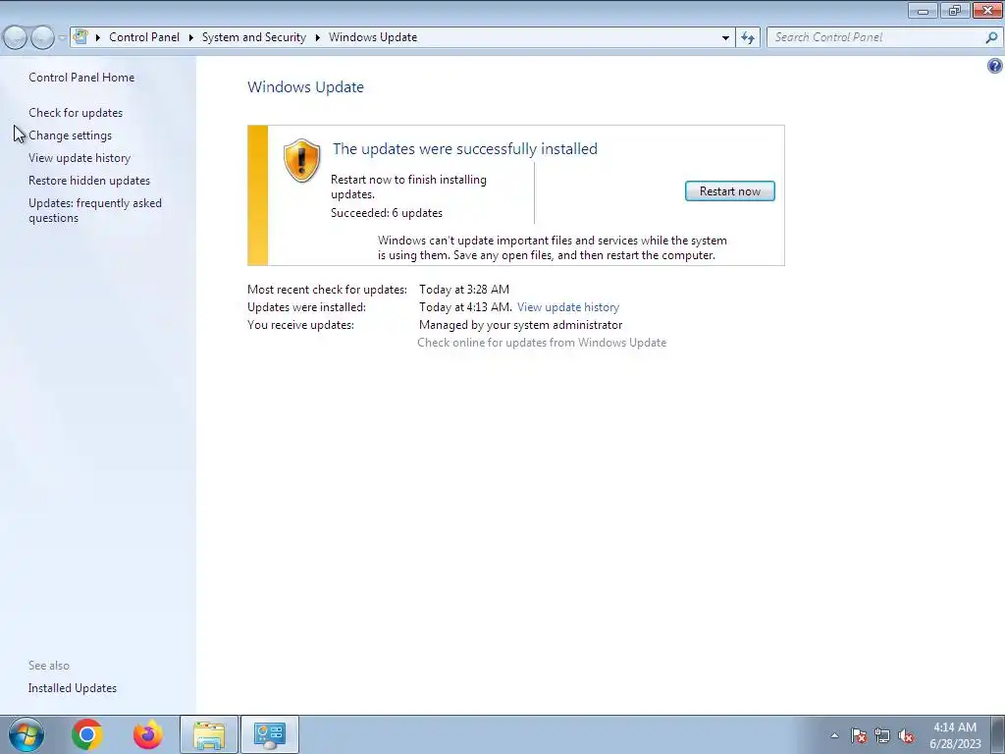The height and width of the screenshot is (754, 1005).
Task: Click volume muted speaker tray icon
Action: (906, 735)
